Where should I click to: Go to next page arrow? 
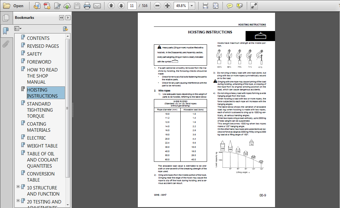(x=121, y=6)
